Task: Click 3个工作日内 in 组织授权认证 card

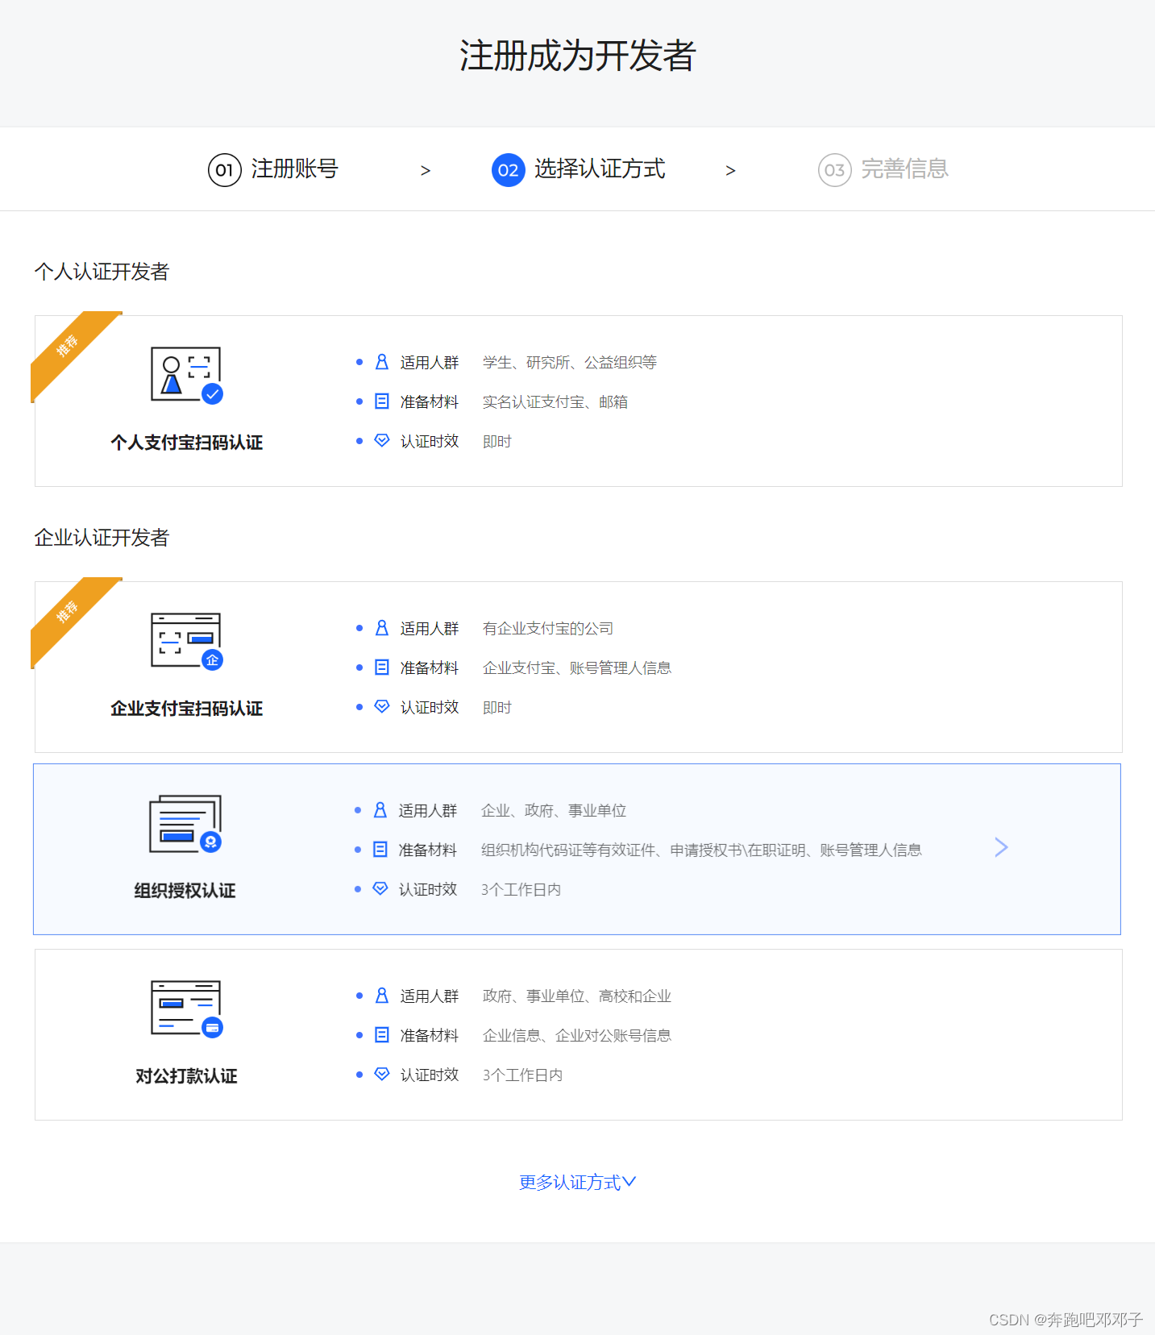Action: tap(521, 890)
